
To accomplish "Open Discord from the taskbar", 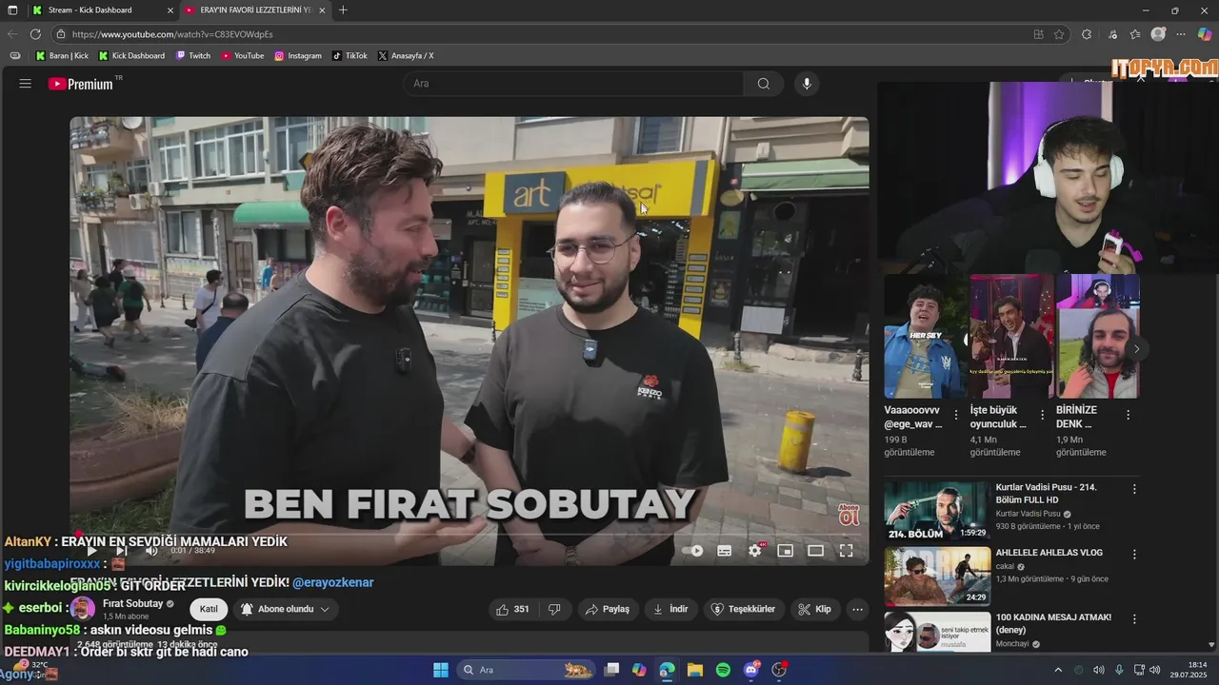I will 751,670.
